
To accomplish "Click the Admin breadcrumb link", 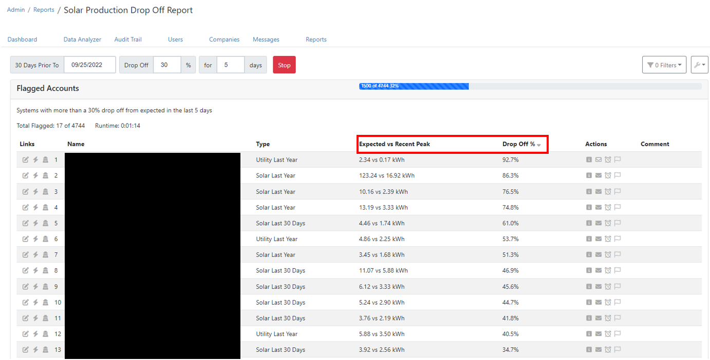I will click(16, 10).
